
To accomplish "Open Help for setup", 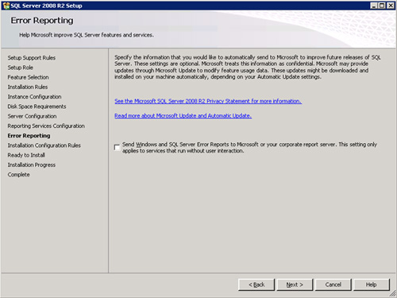I will pyautogui.click(x=372, y=284).
